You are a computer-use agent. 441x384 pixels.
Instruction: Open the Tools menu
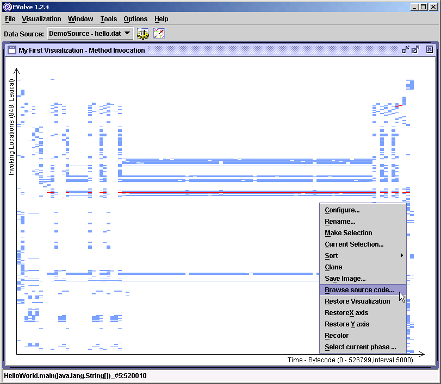pyautogui.click(x=109, y=19)
